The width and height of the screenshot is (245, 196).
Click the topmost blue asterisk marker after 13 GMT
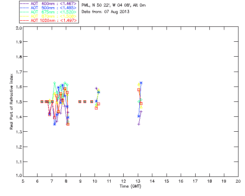(x=141, y=83)
